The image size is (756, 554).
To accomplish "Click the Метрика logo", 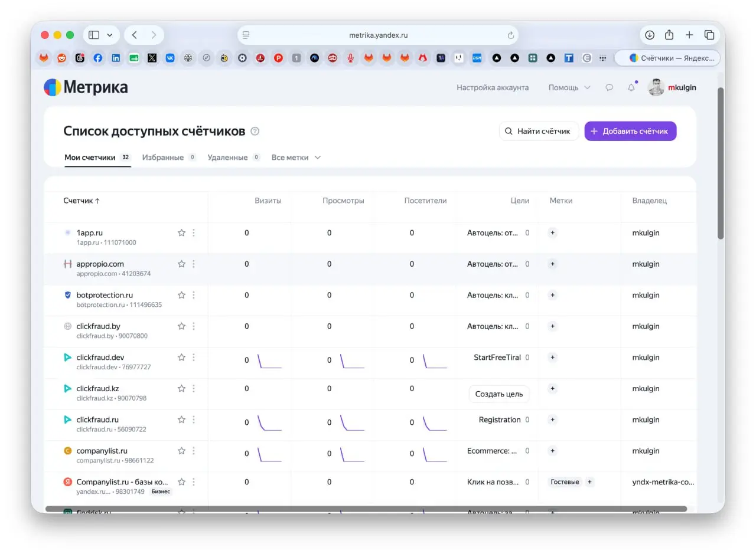I will (x=86, y=87).
